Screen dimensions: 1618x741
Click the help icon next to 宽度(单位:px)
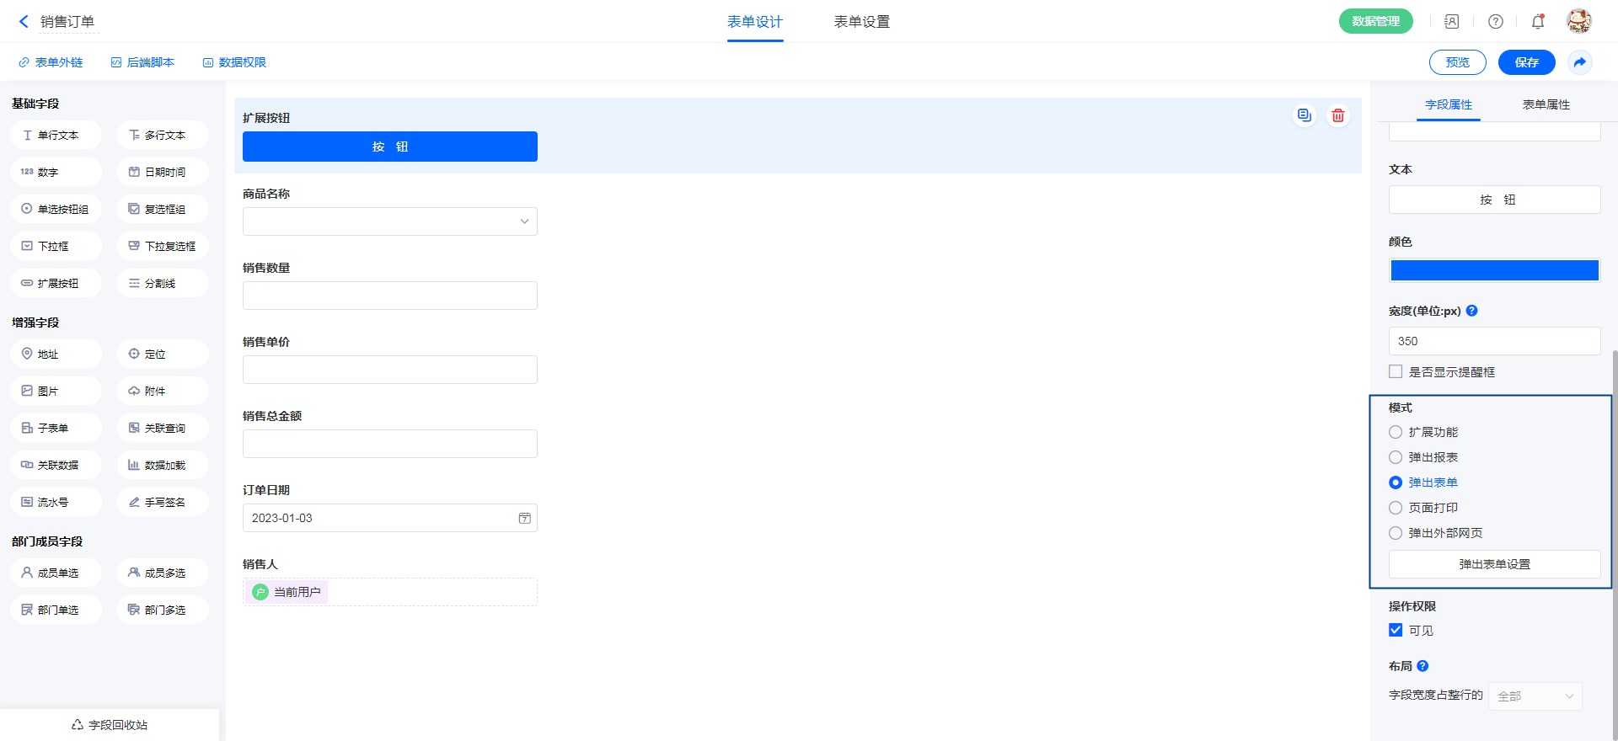point(1472,311)
